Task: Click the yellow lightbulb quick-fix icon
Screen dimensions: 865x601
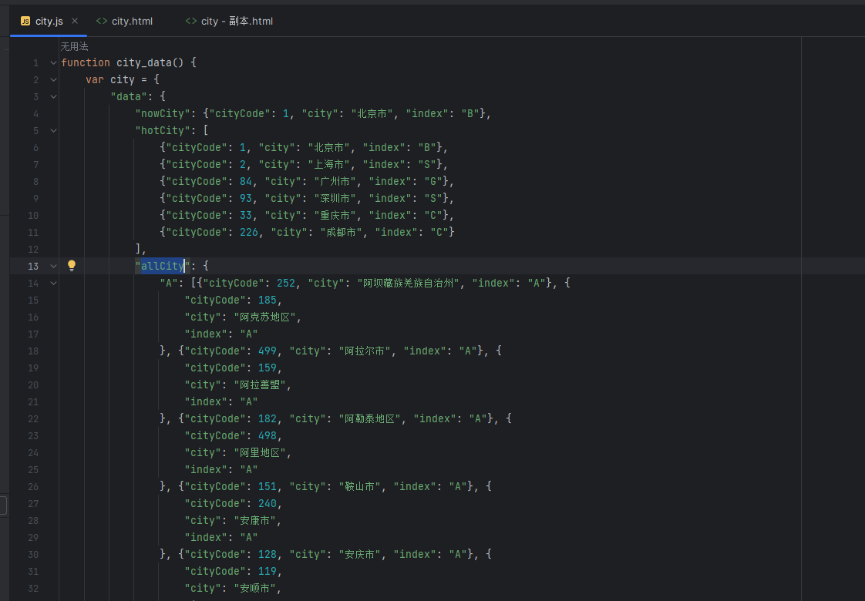Action: (x=72, y=266)
